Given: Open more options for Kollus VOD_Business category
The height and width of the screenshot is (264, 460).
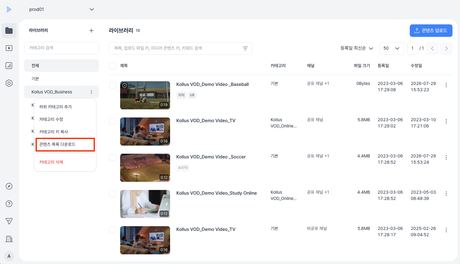Looking at the screenshot, I should [91, 92].
